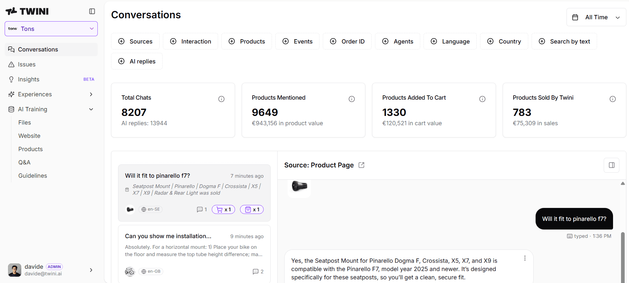This screenshot has width=629, height=283.
Task: Click info icon on Products Sold By Twini
Action: 613,99
